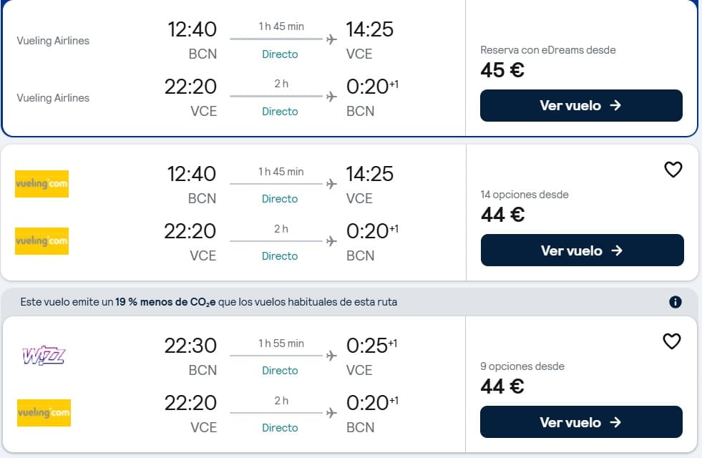Click vueling.com logo on second card return
Screen dimensions: 702x458
[42, 241]
